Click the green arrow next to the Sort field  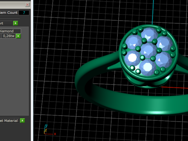[x=16, y=23]
